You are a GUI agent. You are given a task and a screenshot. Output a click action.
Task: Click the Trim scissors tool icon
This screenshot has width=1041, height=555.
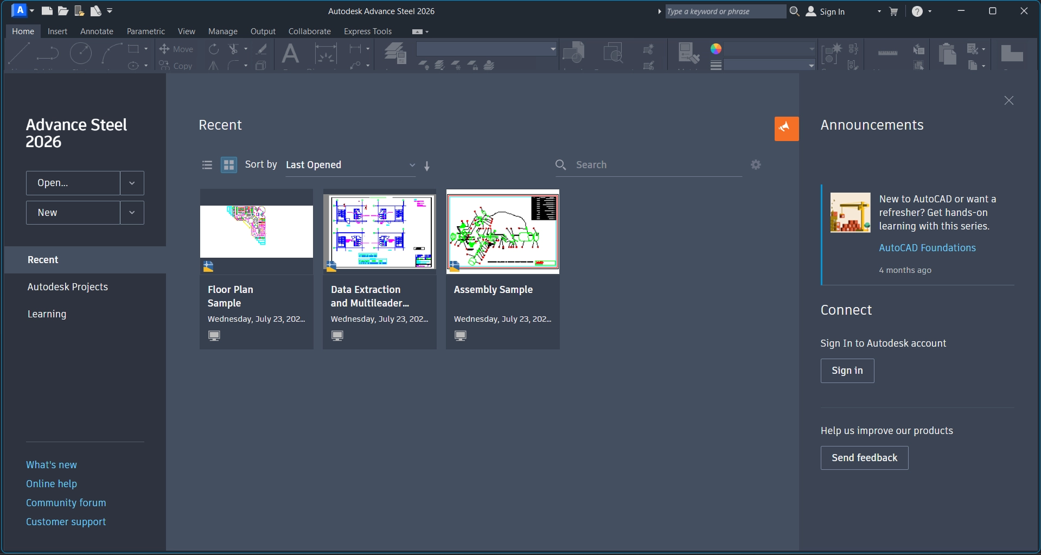tap(234, 49)
